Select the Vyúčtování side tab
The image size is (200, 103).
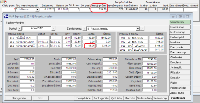pyautogui.click(x=180, y=98)
